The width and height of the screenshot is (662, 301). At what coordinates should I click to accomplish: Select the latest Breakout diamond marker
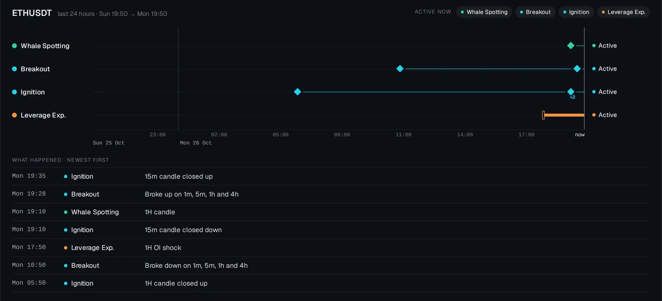pos(577,69)
